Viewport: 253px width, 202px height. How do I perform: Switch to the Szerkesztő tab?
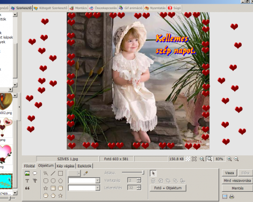click(x=21, y=8)
